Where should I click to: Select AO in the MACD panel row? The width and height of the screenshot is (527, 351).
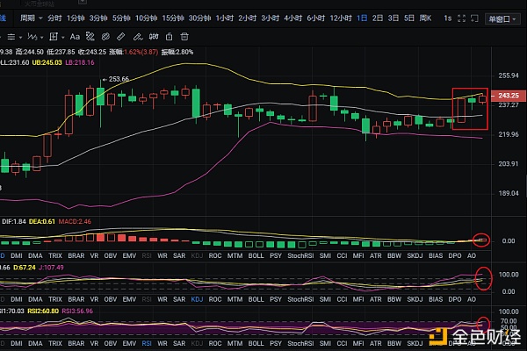pyautogui.click(x=472, y=255)
